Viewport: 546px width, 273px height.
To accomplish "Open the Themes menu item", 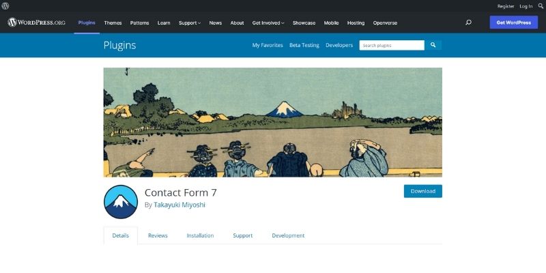I will click(x=113, y=23).
